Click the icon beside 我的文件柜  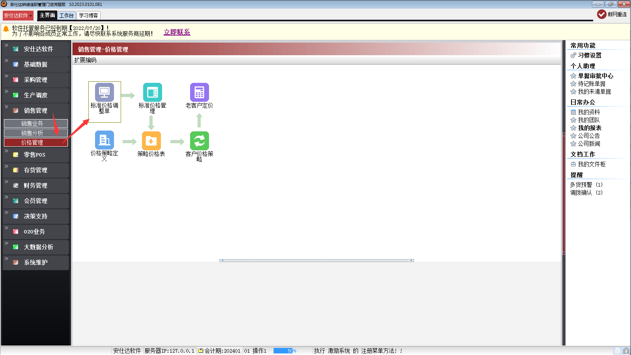(573, 164)
